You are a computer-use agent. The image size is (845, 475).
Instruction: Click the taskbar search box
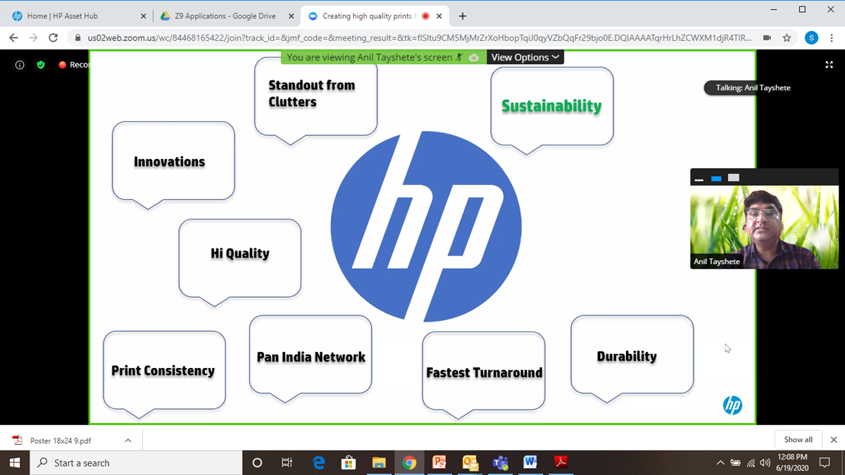(x=135, y=462)
